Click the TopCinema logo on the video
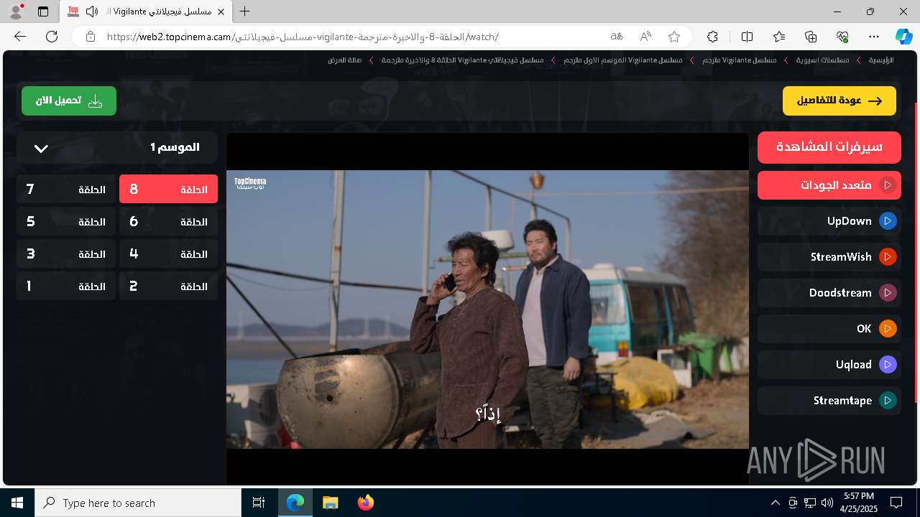Image resolution: width=920 pixels, height=517 pixels. 250,183
